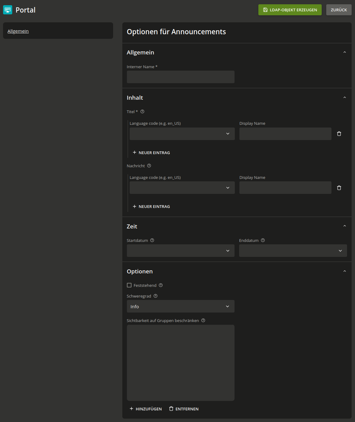Viewport: 355px width, 422px height.
Task: Delete the Titel language entry with trash icon
Action: click(339, 134)
